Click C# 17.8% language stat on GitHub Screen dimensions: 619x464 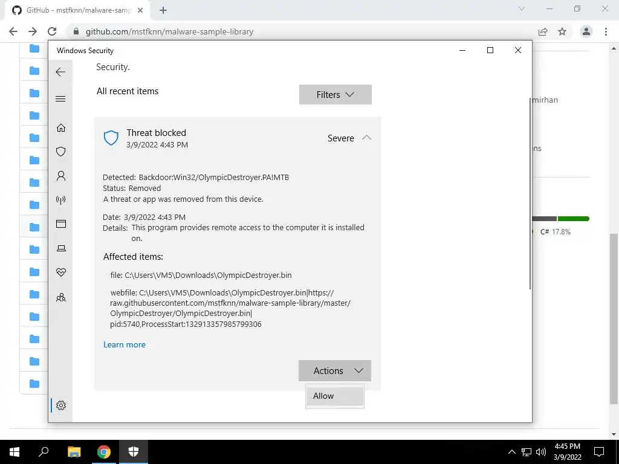(555, 232)
